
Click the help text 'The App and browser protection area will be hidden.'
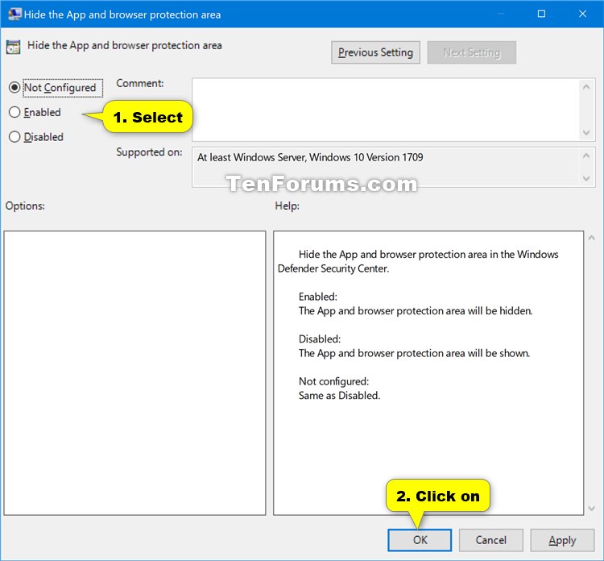tap(416, 311)
